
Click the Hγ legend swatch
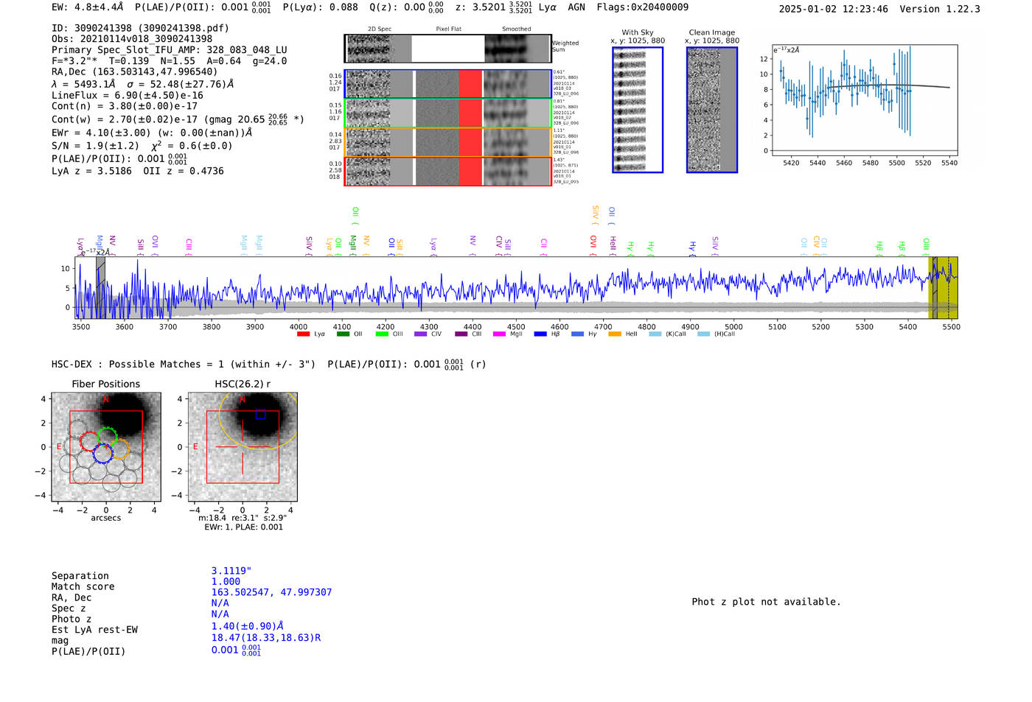[577, 334]
